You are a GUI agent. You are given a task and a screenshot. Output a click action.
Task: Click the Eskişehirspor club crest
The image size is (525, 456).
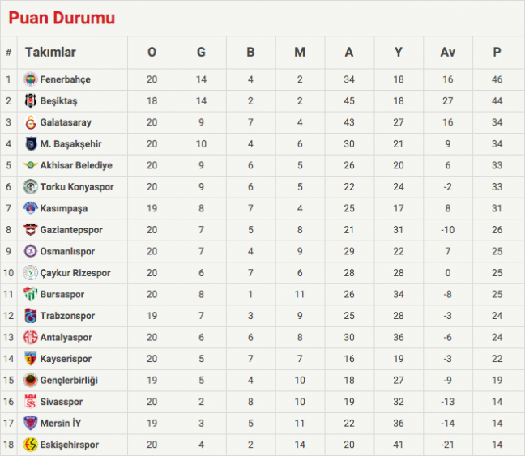pyautogui.click(x=30, y=445)
